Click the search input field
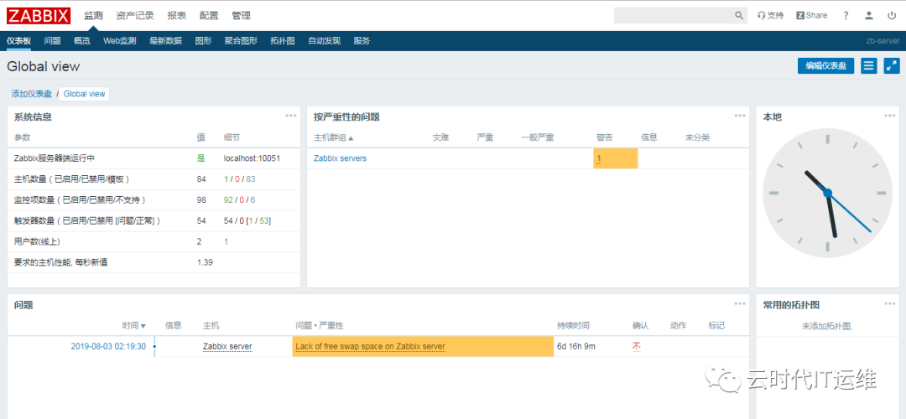The height and width of the screenshot is (419, 906). (674, 16)
